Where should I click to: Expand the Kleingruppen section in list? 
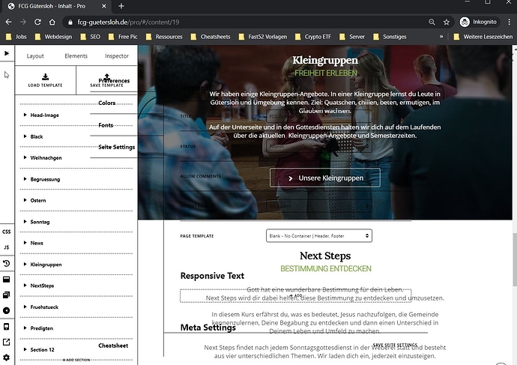coord(46,265)
